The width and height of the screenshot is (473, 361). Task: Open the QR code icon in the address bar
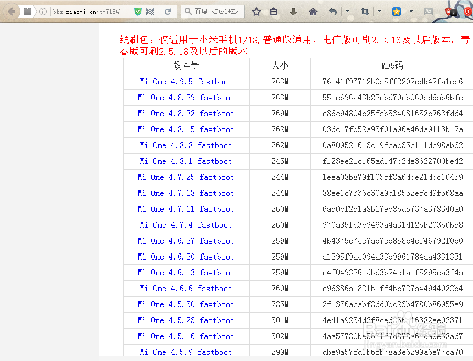coord(150,12)
